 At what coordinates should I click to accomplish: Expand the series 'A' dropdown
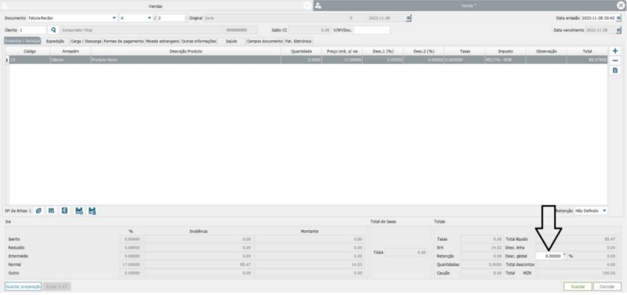[x=148, y=18]
